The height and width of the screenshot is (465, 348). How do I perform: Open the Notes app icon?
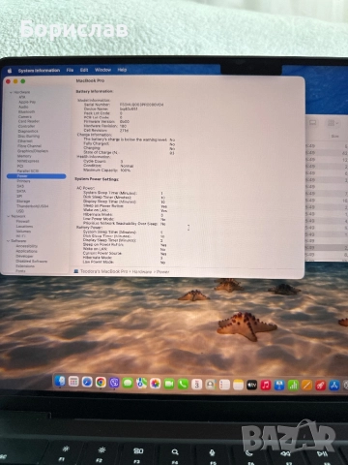[x=239, y=385]
